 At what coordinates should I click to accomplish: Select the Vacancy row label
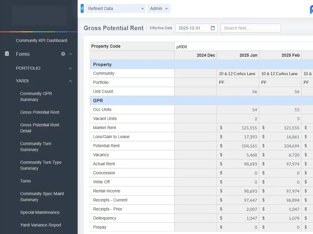click(x=101, y=155)
